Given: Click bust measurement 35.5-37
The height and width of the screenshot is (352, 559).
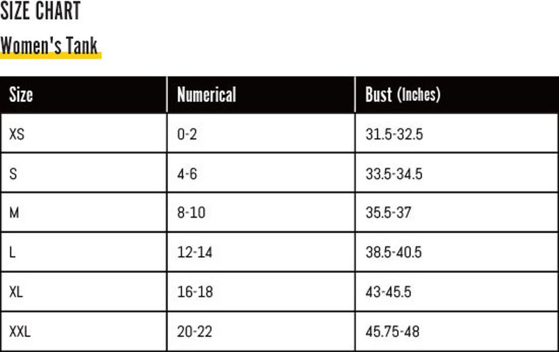Looking at the screenshot, I should tap(388, 213).
